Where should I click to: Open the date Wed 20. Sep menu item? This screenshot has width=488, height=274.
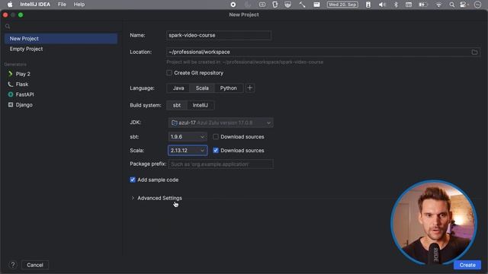point(342,5)
